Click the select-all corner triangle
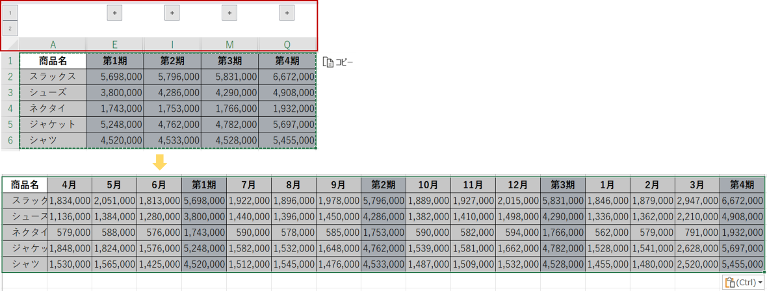 coord(10,45)
